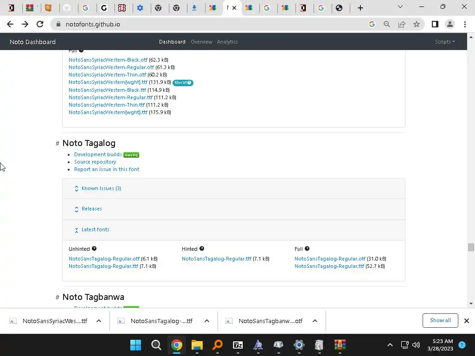Click the hash anchor beside Noto Tagbanwa
The width and height of the screenshot is (475, 356).
coord(57,297)
